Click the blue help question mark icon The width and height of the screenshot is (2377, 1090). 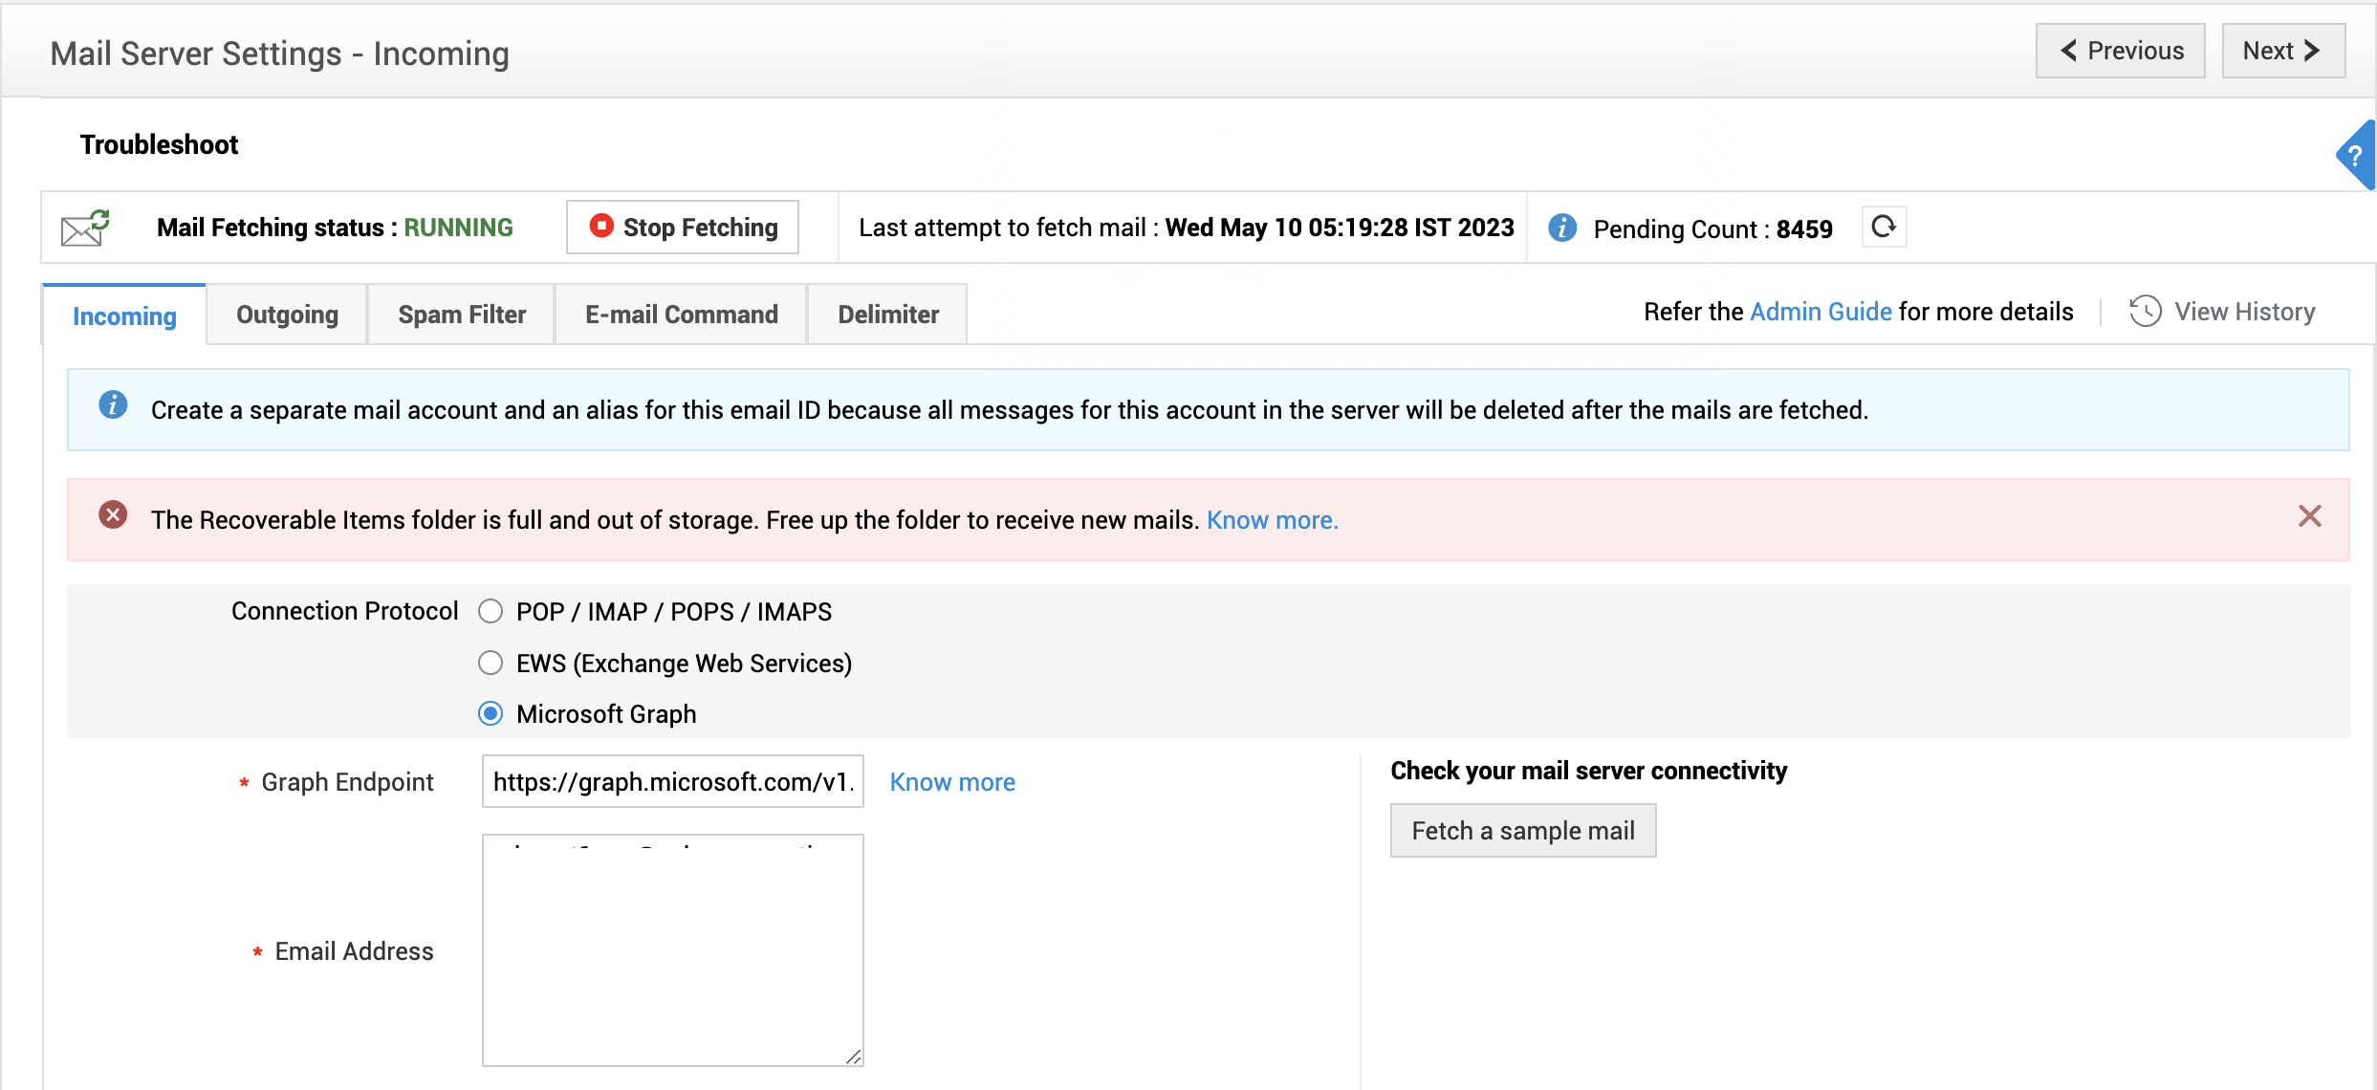[x=2356, y=156]
